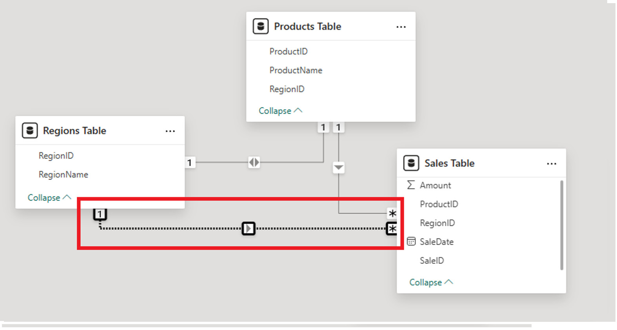Collapse the Products Table card
Screen dimensions: 617x330
pos(280,111)
